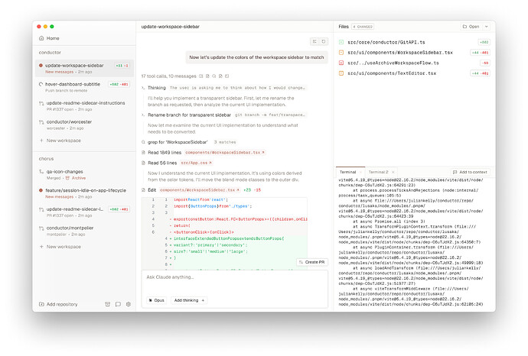This screenshot has width=528, height=356.
Task: Click the Open button in Files panel
Action: point(471,27)
